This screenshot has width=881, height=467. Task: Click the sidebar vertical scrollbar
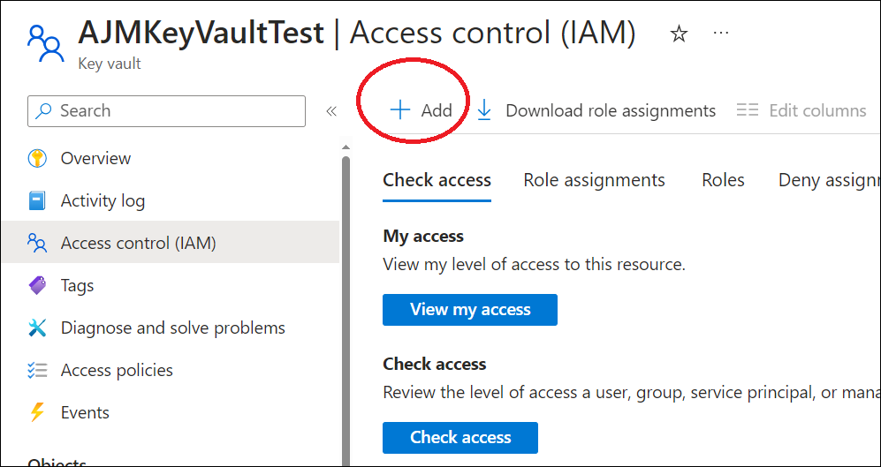click(x=346, y=309)
